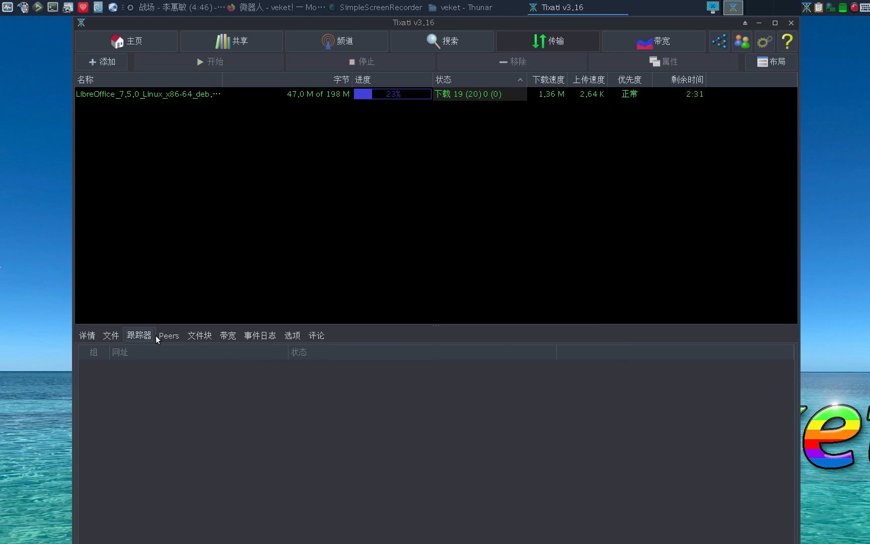Screen dimensions: 870x544
Task: Click the 23% progress bar
Action: (393, 94)
